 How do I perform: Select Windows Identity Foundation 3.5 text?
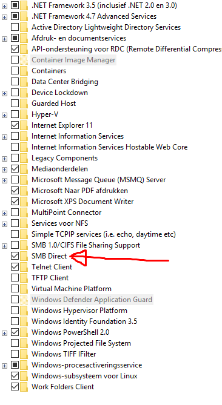pyautogui.click(x=84, y=321)
